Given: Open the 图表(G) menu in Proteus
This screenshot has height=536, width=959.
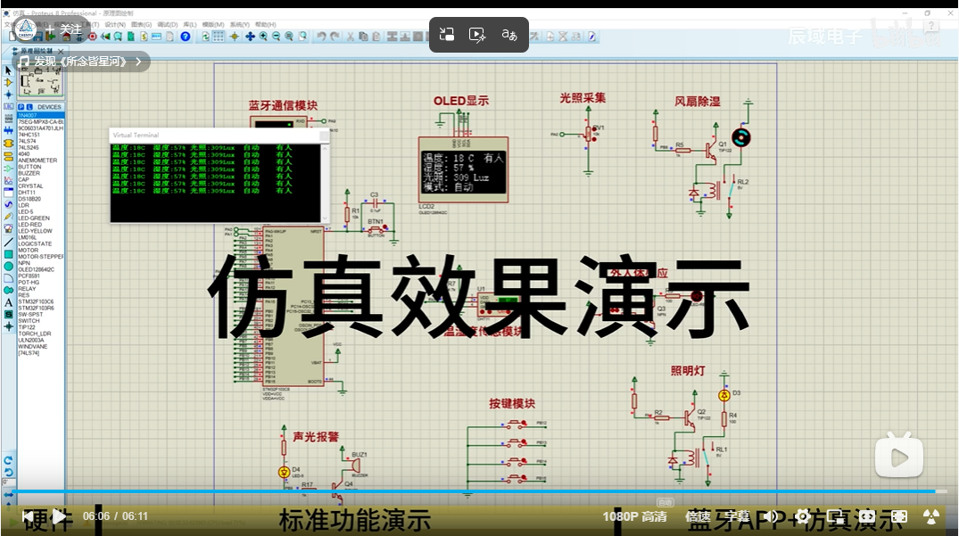Looking at the screenshot, I should [x=141, y=24].
